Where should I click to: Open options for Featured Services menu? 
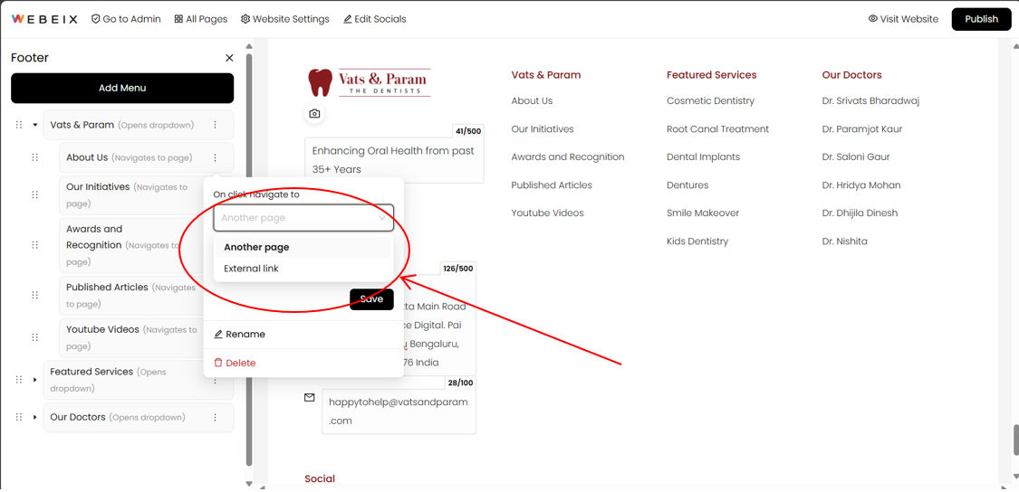215,381
